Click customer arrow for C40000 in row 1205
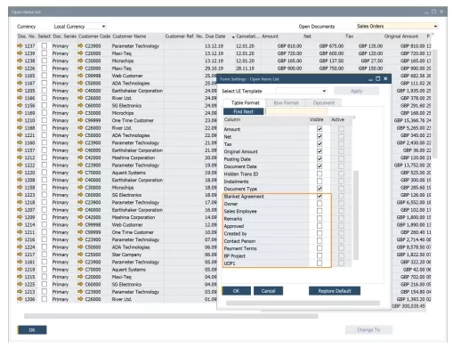 80,90
